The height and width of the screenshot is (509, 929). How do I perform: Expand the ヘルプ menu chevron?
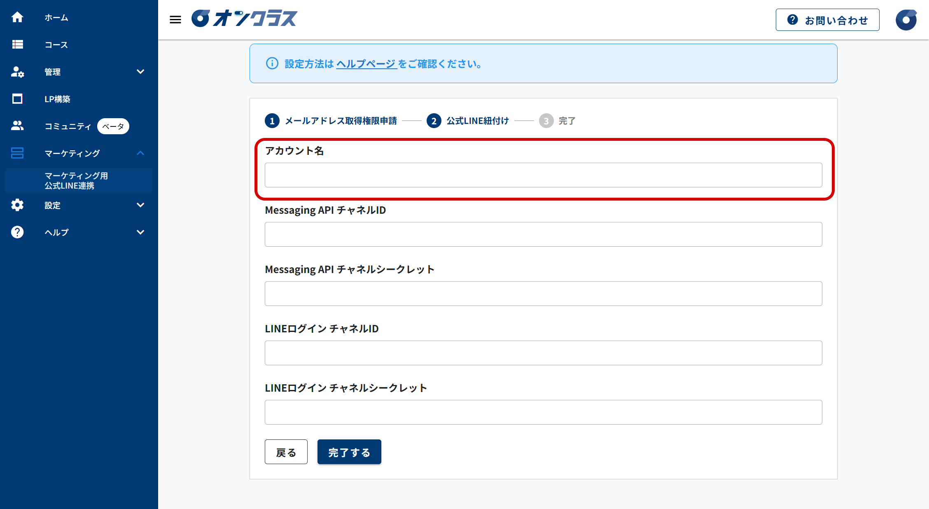(140, 232)
